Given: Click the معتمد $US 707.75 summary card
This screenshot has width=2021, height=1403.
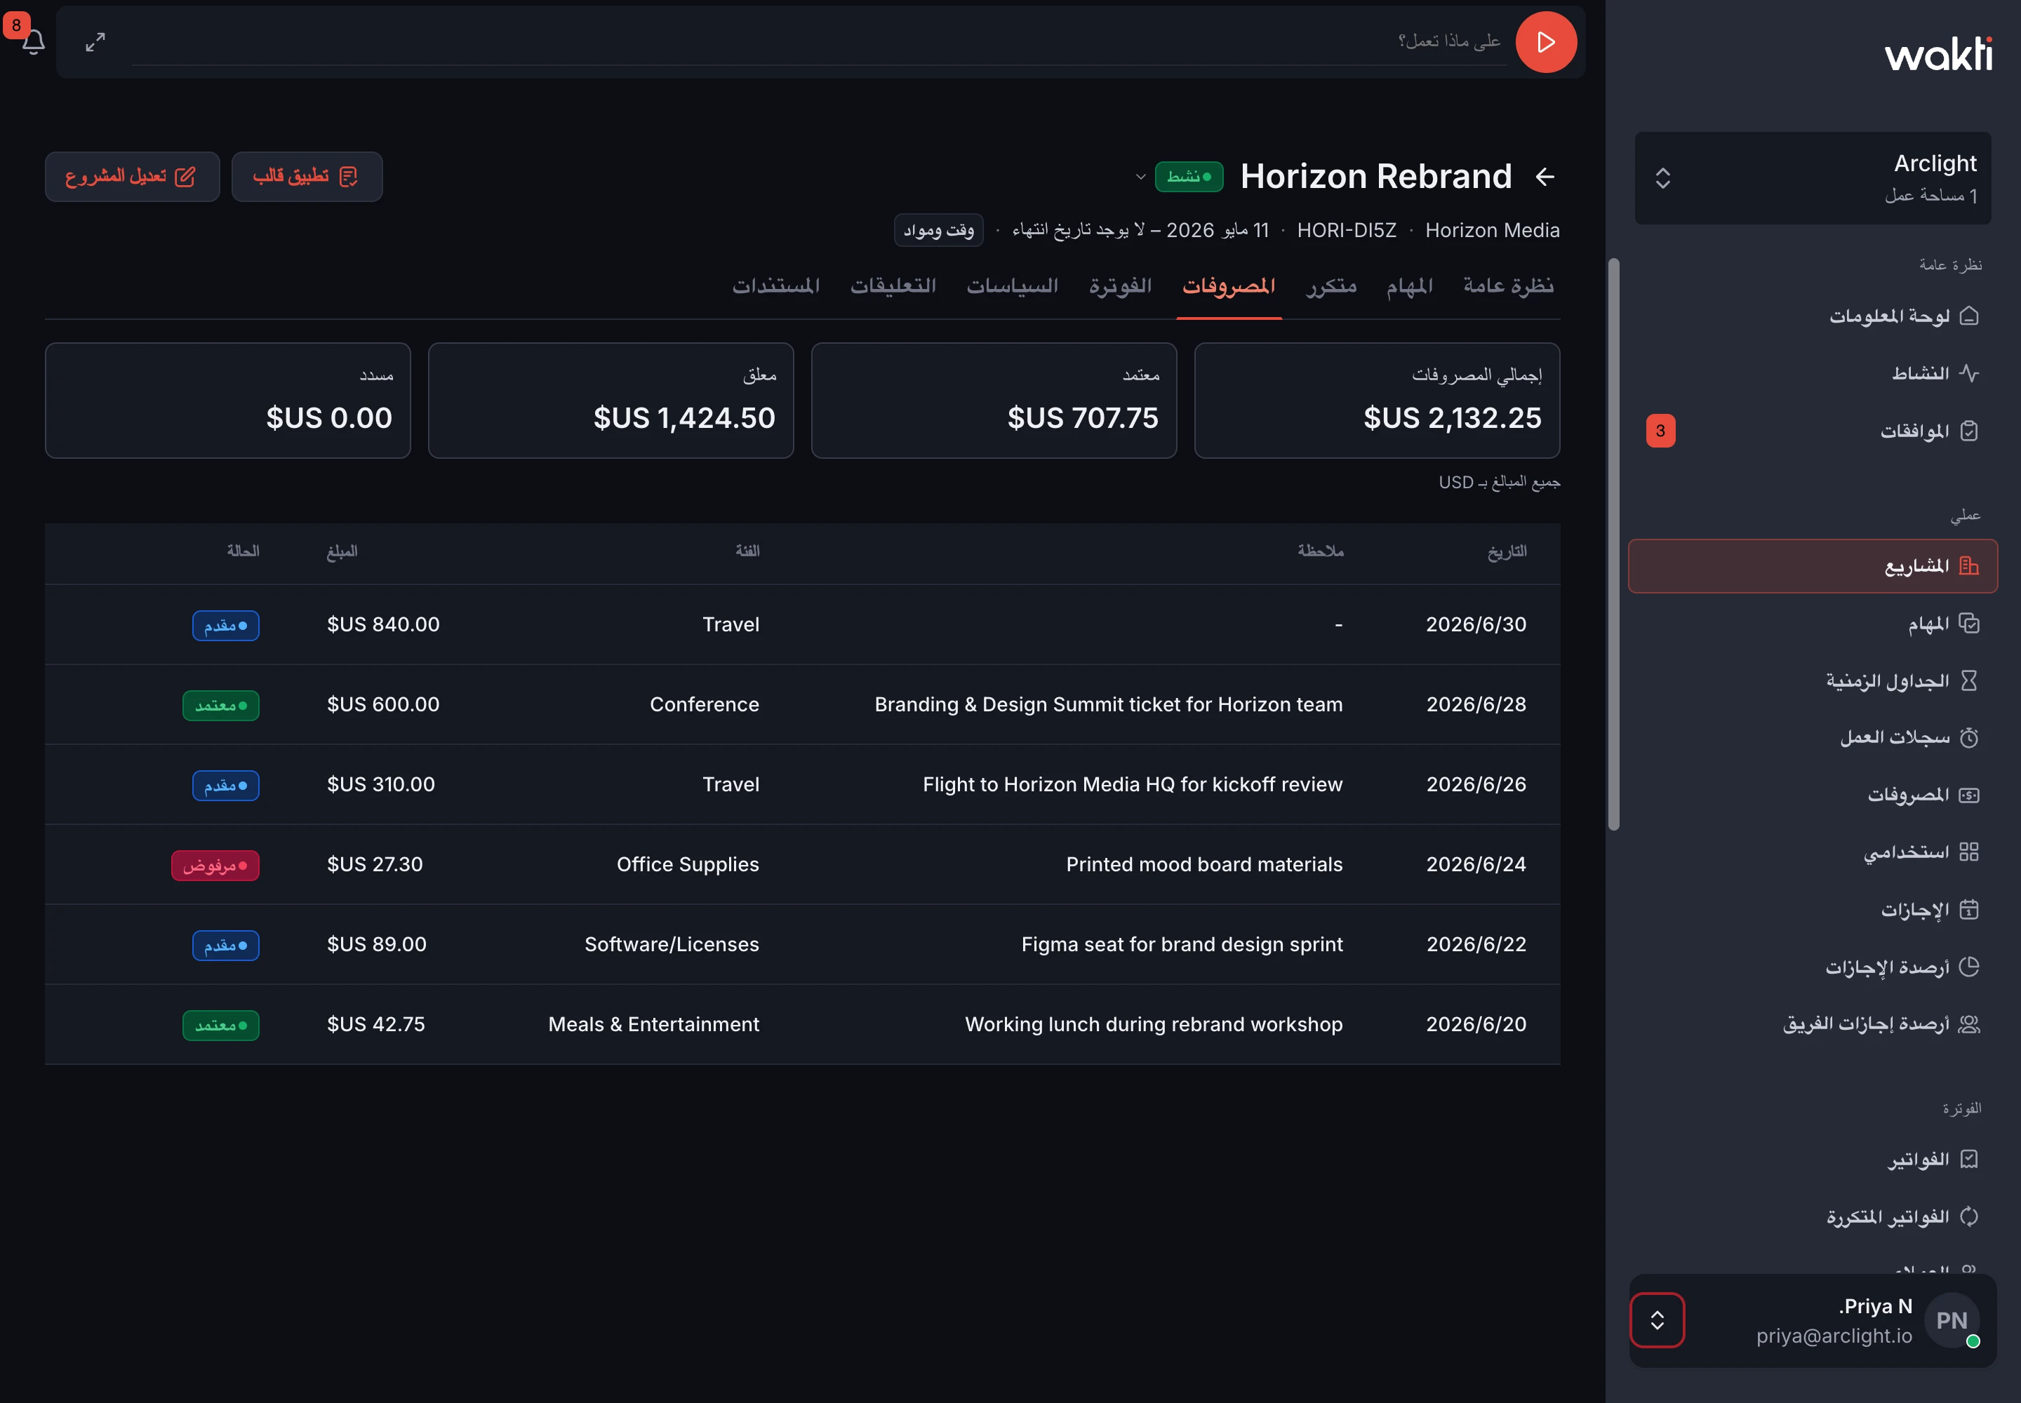Looking at the screenshot, I should 994,401.
